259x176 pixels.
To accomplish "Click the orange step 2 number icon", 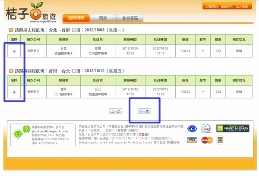I will pyautogui.click(x=11, y=71).
